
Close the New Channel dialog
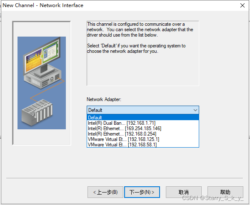click(x=242, y=5)
